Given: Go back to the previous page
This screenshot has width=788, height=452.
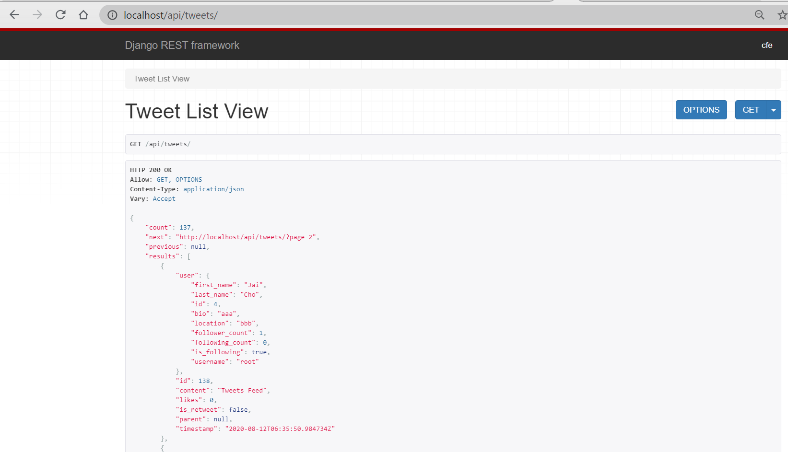Looking at the screenshot, I should 14,15.
